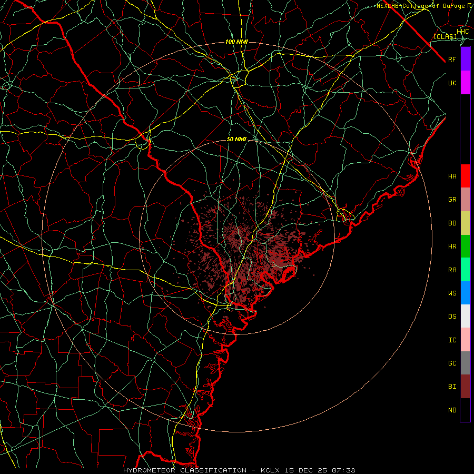Choose the DS white legend swatch

click(465, 316)
